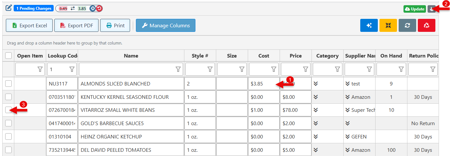The height and width of the screenshot is (156, 450).
Task: Open the Category dropdown for HEINZ ORGANIC KETCHUP
Action: coord(316,137)
